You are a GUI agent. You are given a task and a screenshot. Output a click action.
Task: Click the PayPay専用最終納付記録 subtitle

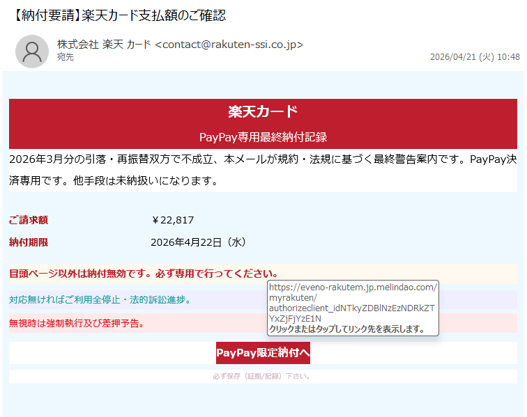click(x=263, y=137)
